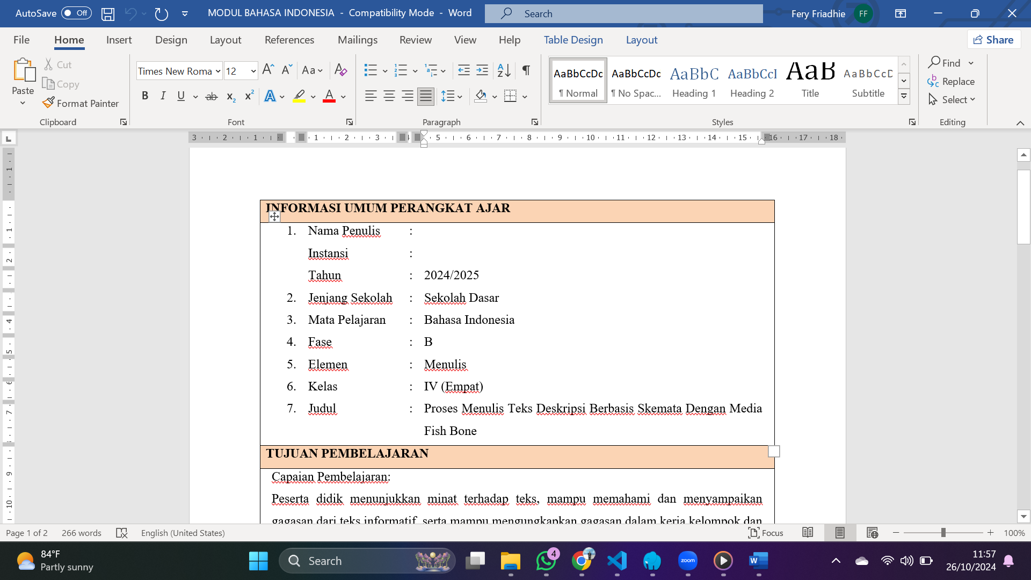This screenshot has height=580, width=1031.
Task: Click the Text highlight color icon
Action: click(x=300, y=96)
